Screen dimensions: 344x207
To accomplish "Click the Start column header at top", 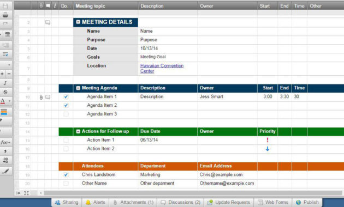I will coord(268,6).
